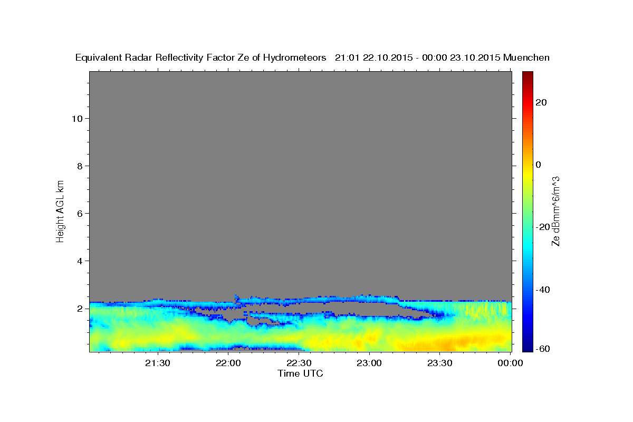633x422 pixels.
Task: Click the 23:00 time tick label
Action: 369,363
